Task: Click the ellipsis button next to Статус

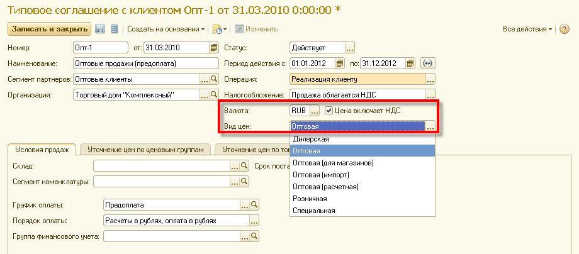Action: [350, 48]
